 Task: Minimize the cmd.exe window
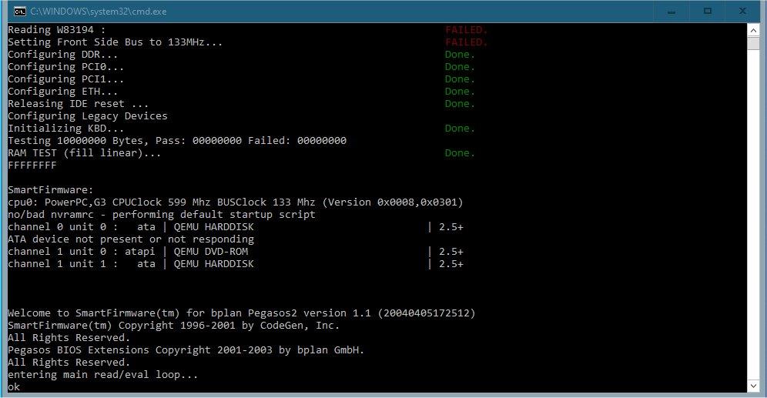[672, 12]
